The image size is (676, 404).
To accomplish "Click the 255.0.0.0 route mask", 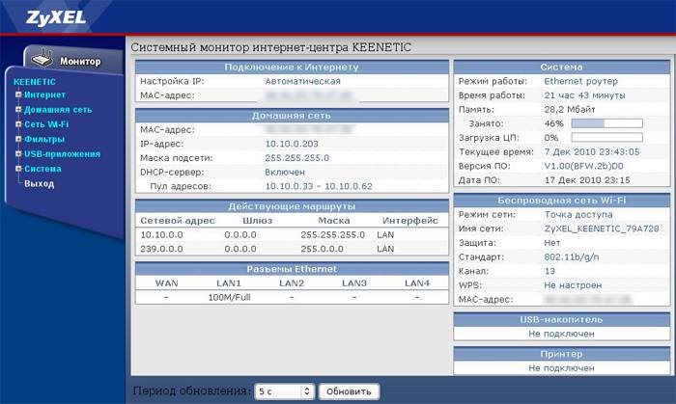I will pyautogui.click(x=322, y=249).
